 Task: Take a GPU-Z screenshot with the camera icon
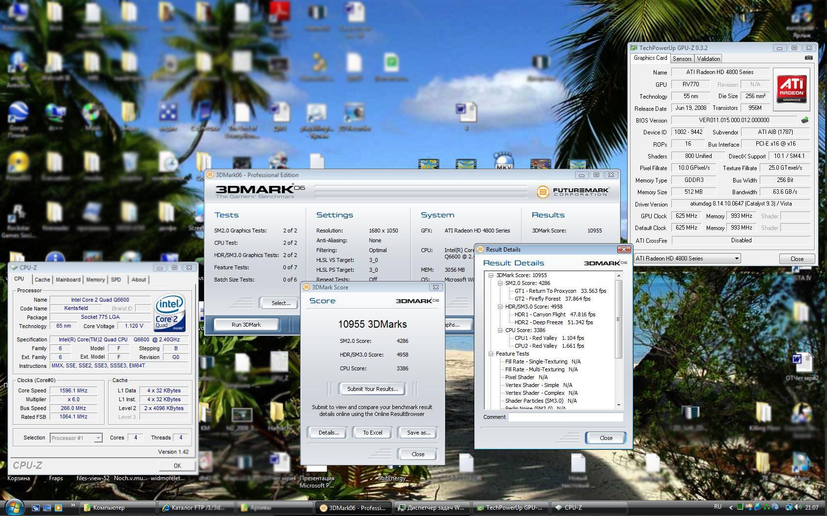808,58
